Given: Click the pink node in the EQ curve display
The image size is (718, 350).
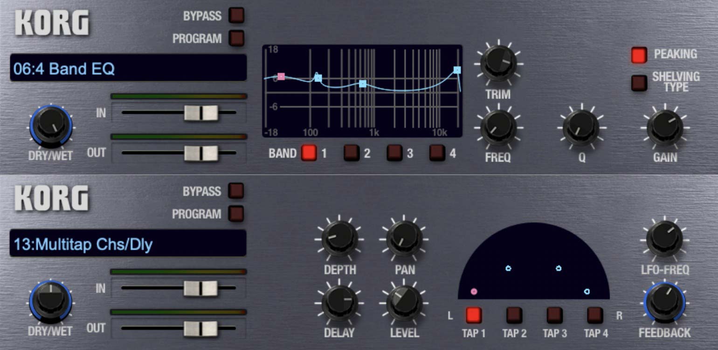Looking at the screenshot, I should [282, 75].
